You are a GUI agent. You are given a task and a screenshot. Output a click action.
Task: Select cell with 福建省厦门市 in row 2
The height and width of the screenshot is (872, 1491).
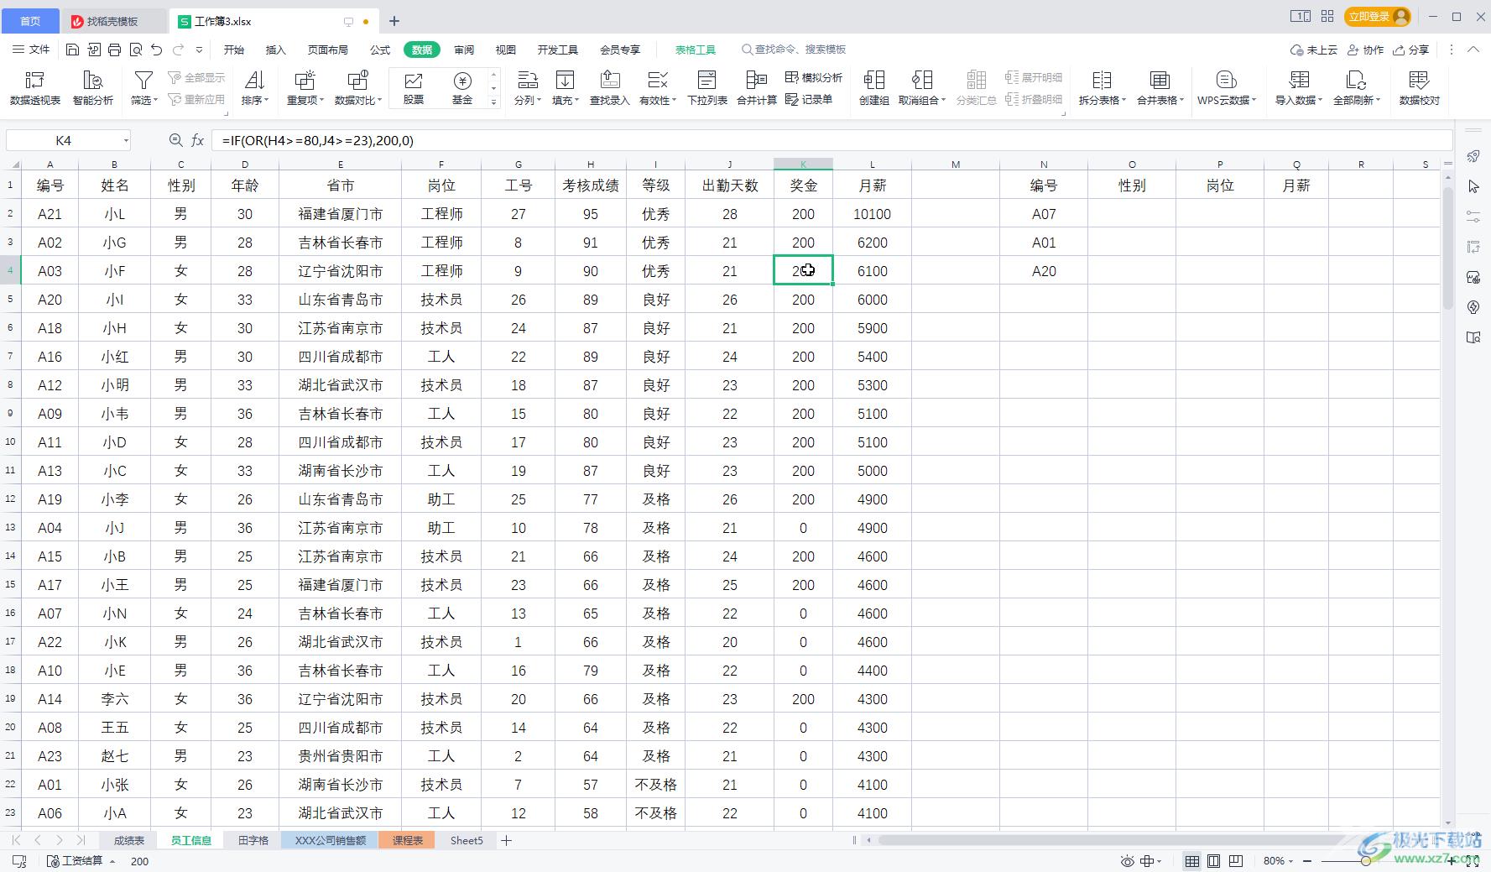pos(340,214)
